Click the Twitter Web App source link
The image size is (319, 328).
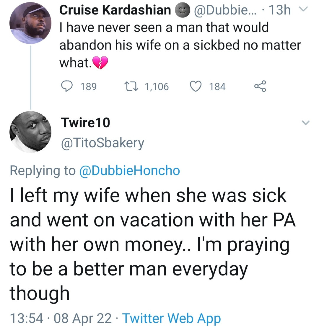[171, 318]
